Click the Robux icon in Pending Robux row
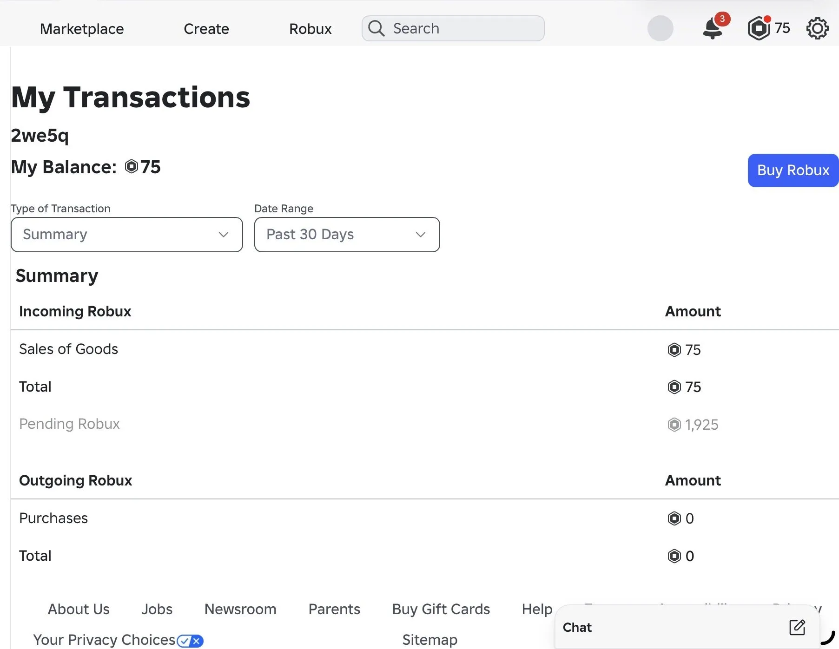This screenshot has height=649, width=839. click(x=674, y=425)
